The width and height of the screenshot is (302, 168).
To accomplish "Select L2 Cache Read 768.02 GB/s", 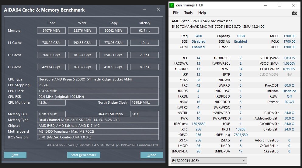I will point(51,55).
